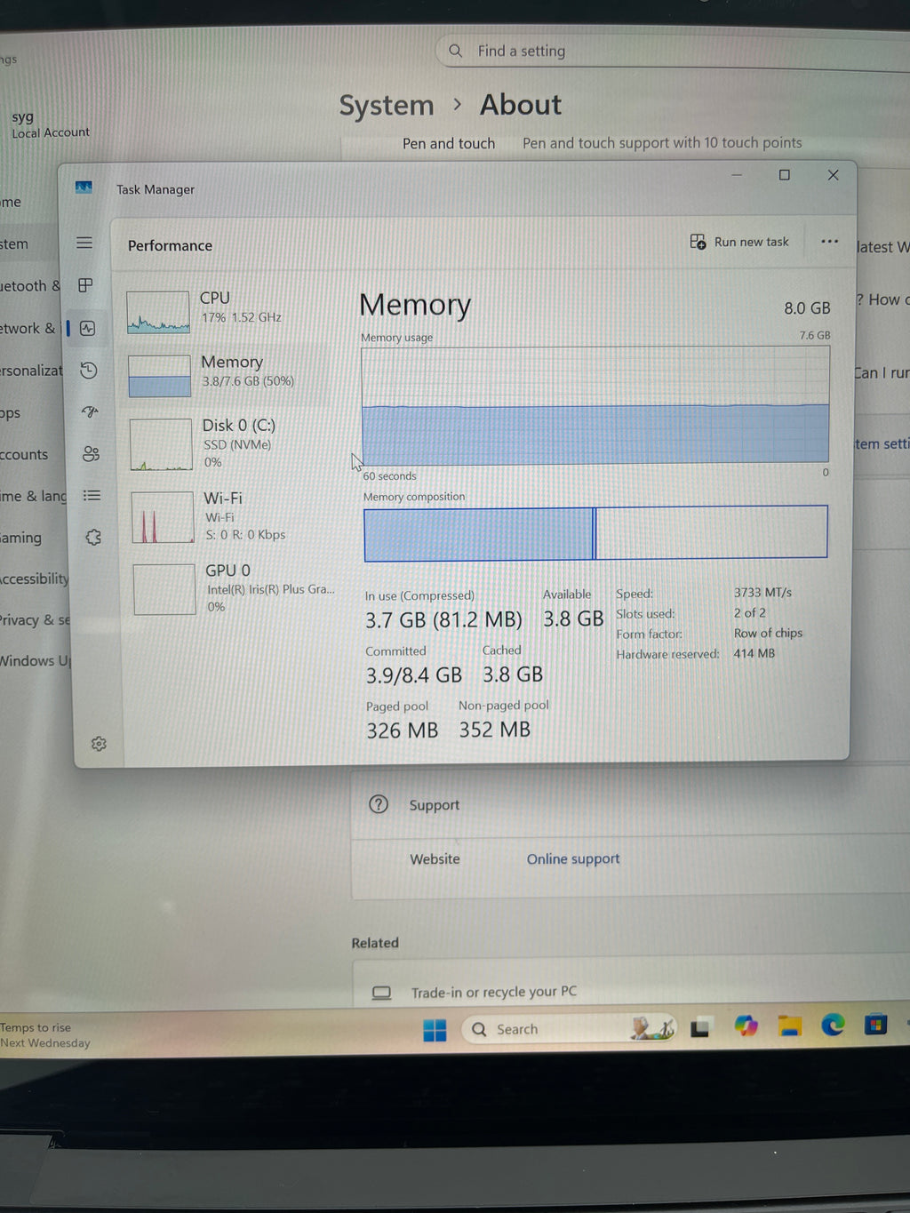Open the three-dot more options menu

click(829, 242)
